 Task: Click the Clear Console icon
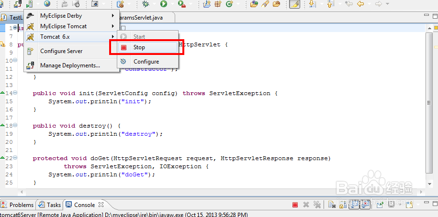[x=332, y=205]
